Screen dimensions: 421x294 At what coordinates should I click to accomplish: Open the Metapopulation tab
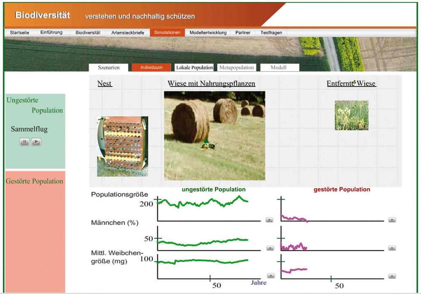point(237,68)
